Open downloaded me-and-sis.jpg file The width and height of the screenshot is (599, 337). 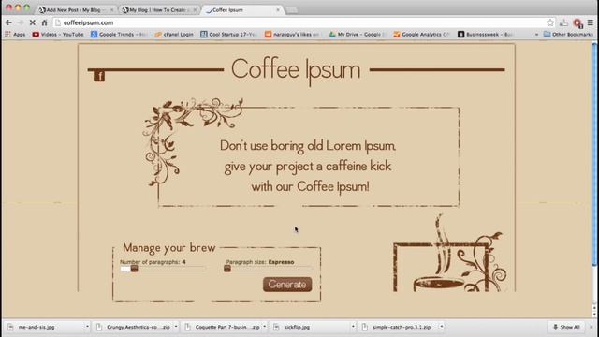(x=37, y=327)
